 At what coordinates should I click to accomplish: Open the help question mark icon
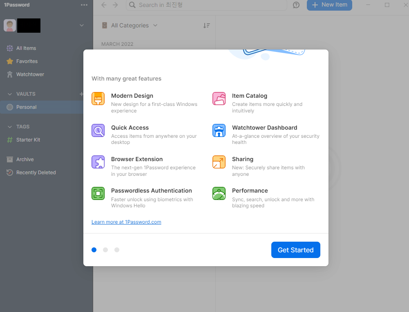pyautogui.click(x=296, y=5)
